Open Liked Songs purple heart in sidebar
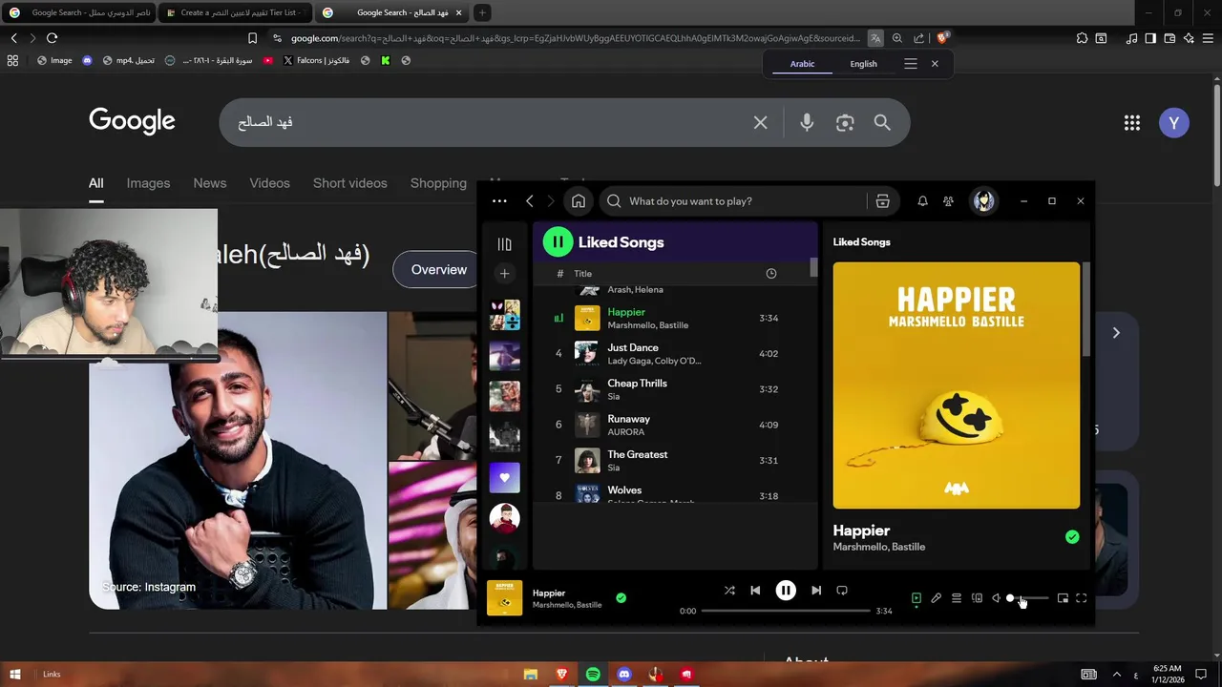This screenshot has height=687, width=1222. (504, 477)
